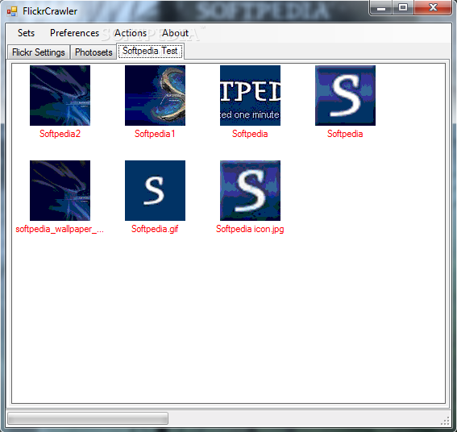Click the Softpedia icon.jpg file name
457x432 pixels.
pyautogui.click(x=250, y=229)
